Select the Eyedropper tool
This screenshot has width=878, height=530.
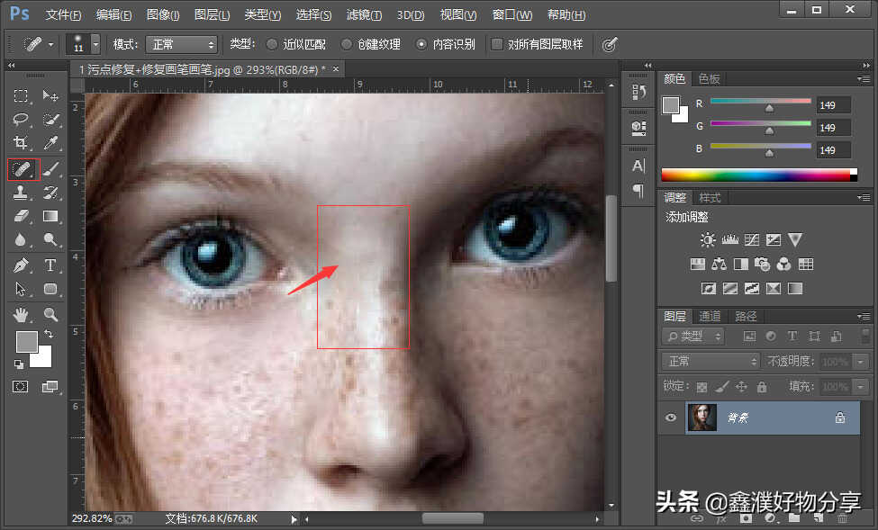tap(50, 143)
